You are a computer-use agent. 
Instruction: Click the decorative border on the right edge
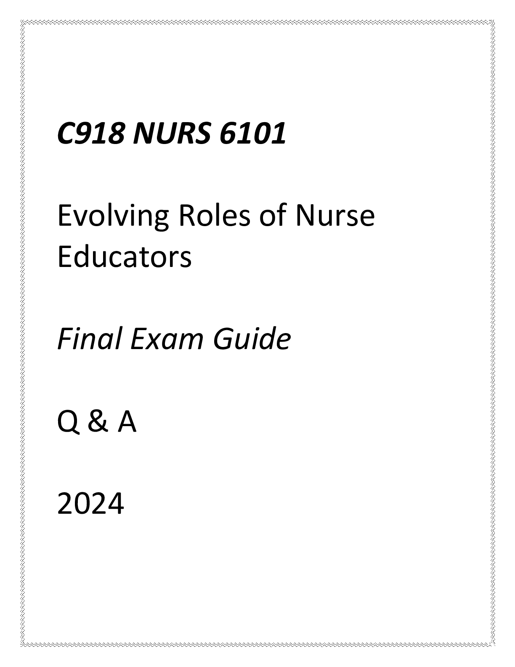pos(493,333)
